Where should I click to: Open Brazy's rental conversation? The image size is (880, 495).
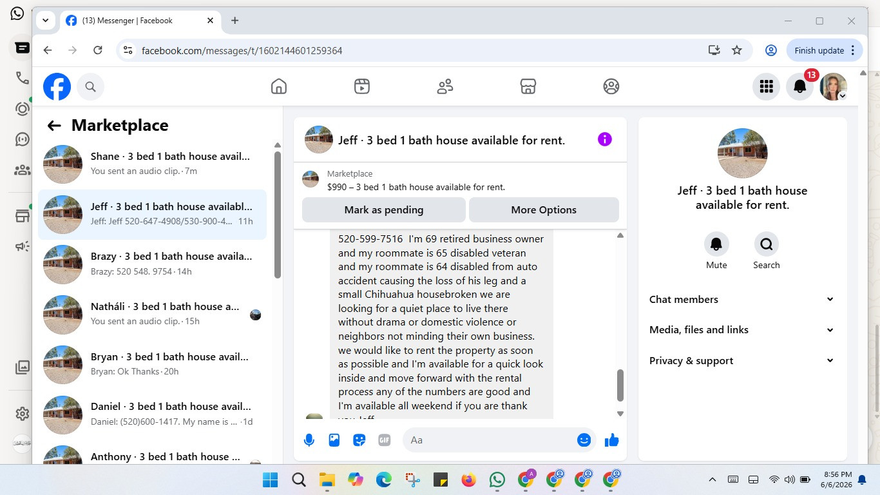152,264
